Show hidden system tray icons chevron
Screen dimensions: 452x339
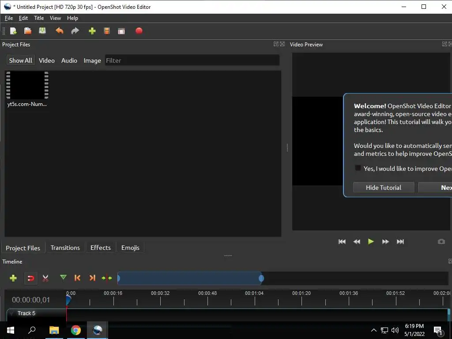pyautogui.click(x=373, y=330)
